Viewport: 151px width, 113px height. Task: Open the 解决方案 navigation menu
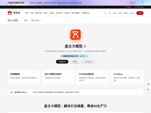39,13
